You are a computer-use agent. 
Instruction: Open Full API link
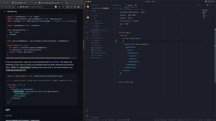click(x=8, y=116)
